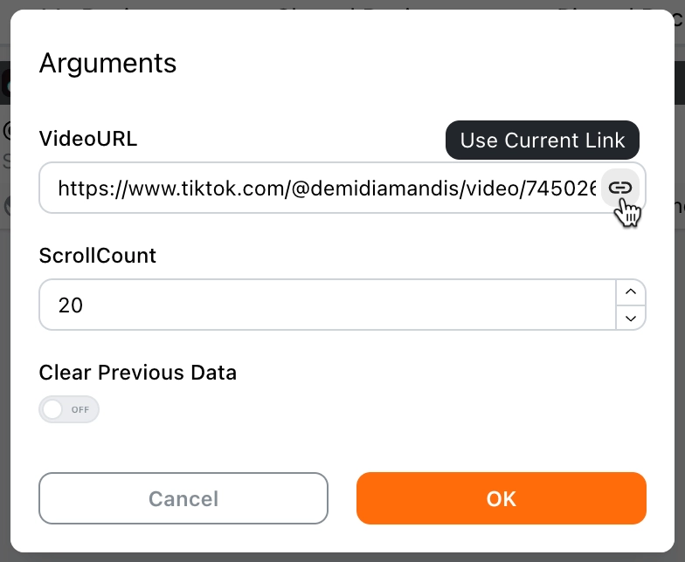Select the VideoURL field label
The image size is (685, 562).
point(87,139)
